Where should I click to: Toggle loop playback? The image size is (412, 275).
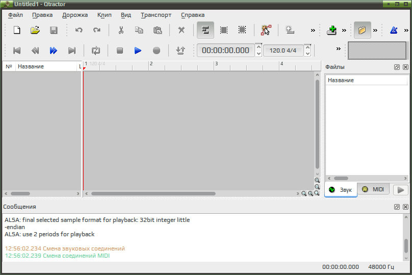tap(96, 51)
